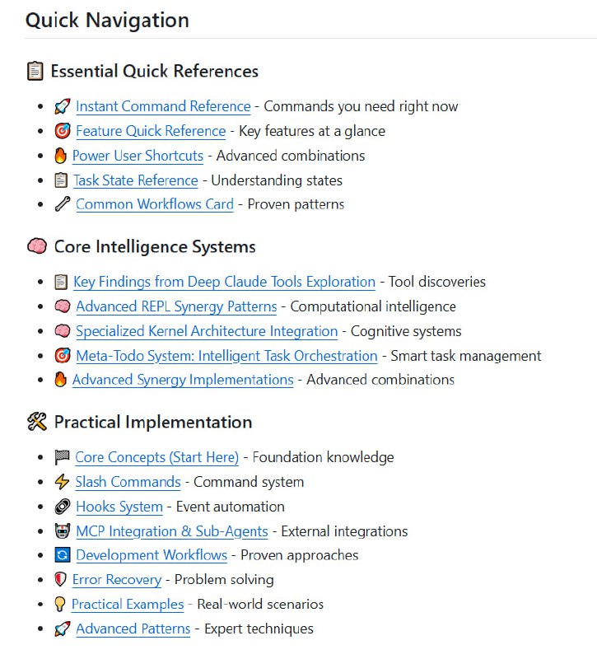Open Specialized Kernel Architecture Integration link
This screenshot has height=659, width=597.
pos(207,331)
